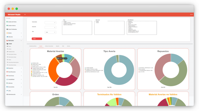199x111 pixels.
Task: Toggle EQUIPO legend entry in Material Averias
Action: click(x=35, y=71)
